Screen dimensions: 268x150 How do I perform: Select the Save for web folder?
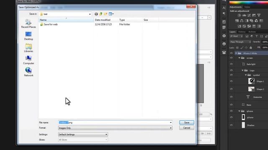point(49,24)
